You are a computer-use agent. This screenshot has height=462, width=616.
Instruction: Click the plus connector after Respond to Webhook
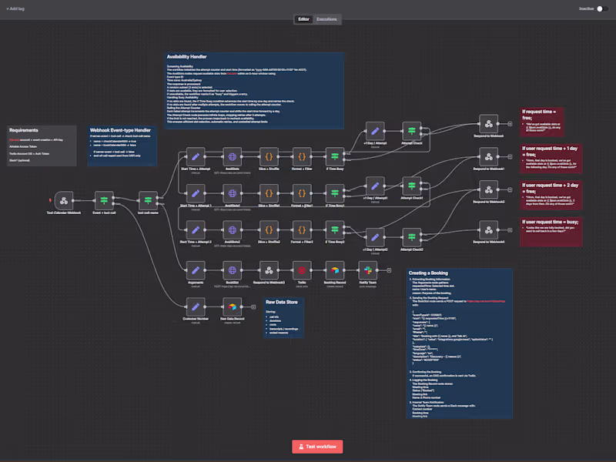(x=509, y=124)
